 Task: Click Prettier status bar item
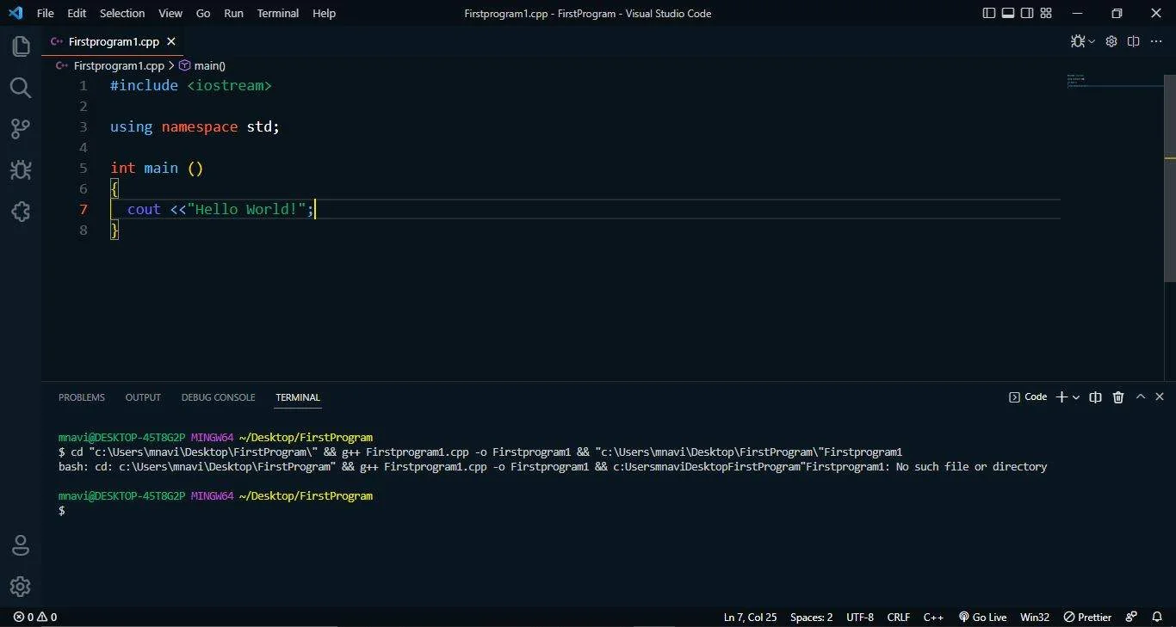(1087, 617)
